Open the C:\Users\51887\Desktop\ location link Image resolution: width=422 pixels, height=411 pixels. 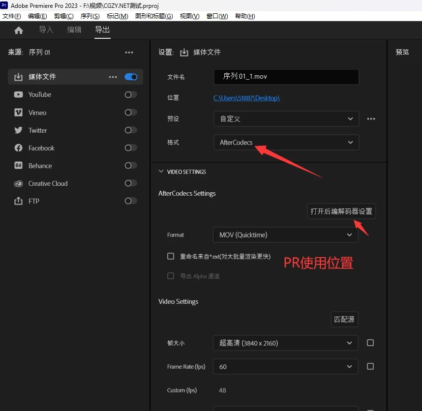(246, 98)
